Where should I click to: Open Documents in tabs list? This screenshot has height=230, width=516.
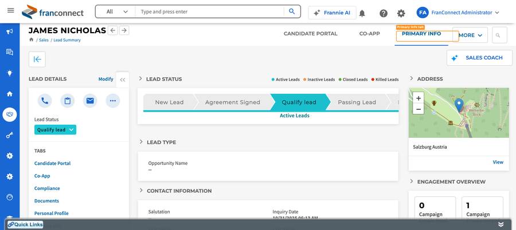(46, 201)
